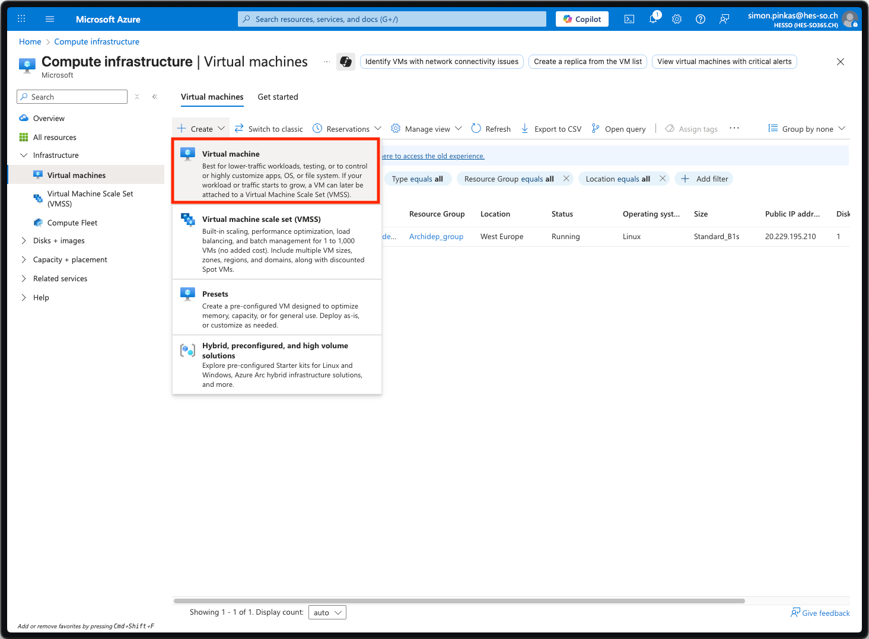The height and width of the screenshot is (639, 869).
Task: Open the Azure portal hamburger menu
Action: pos(50,19)
